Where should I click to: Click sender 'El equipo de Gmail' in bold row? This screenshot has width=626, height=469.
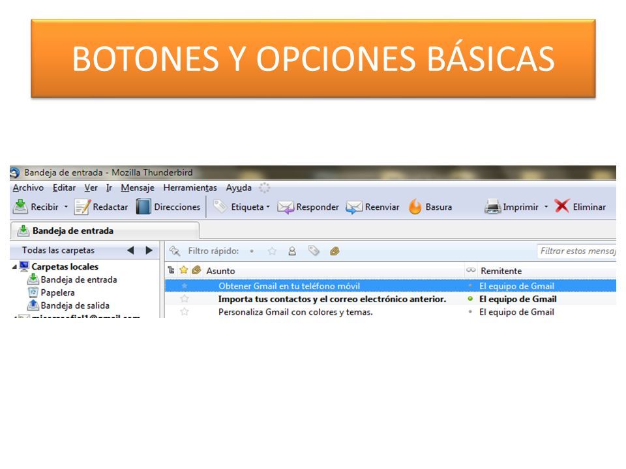518,299
